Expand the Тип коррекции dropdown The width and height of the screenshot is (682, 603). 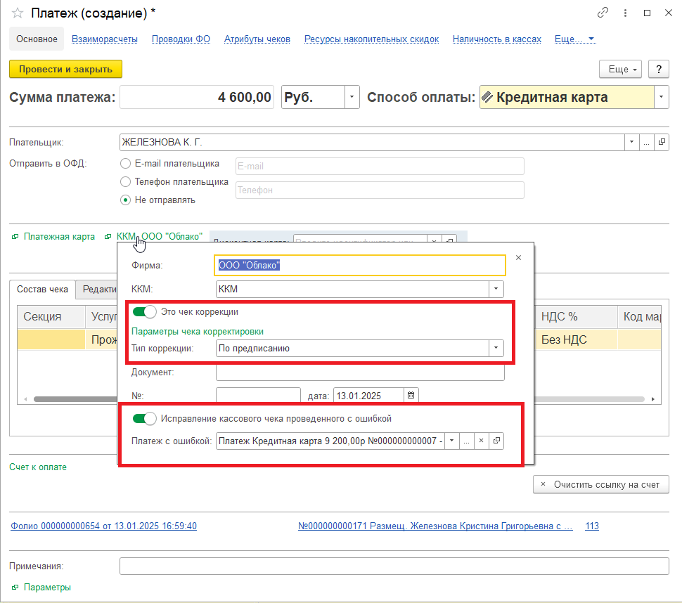point(496,348)
